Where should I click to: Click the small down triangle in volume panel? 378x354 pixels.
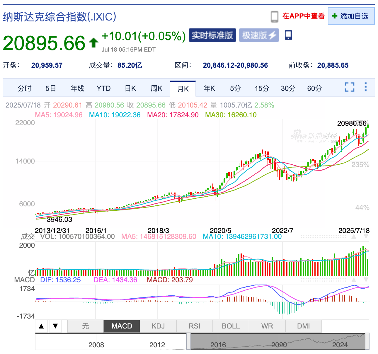[366, 236]
